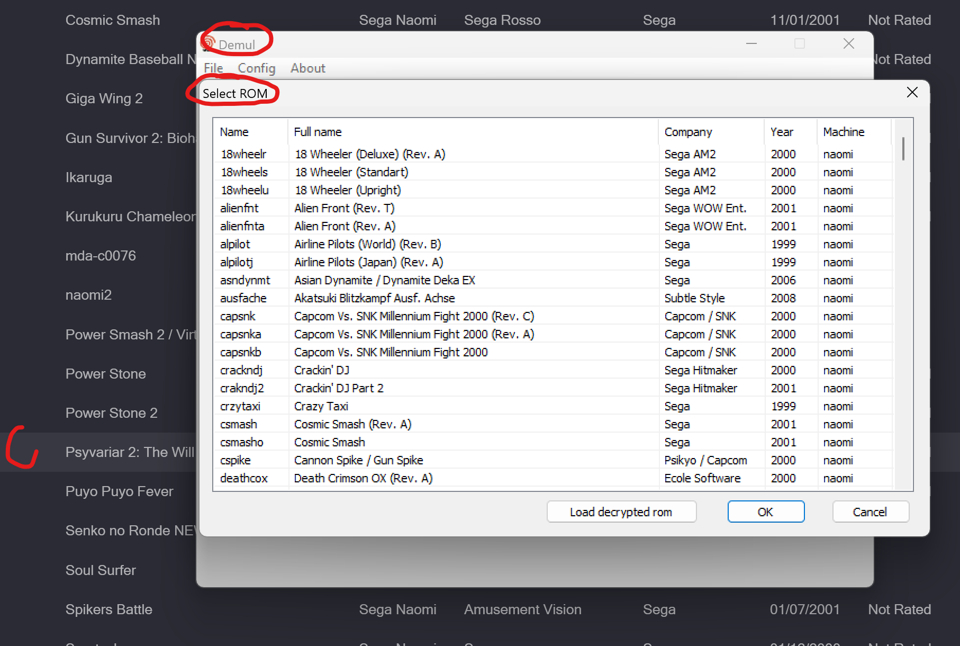Select Ikaruga in background game list

(x=89, y=177)
